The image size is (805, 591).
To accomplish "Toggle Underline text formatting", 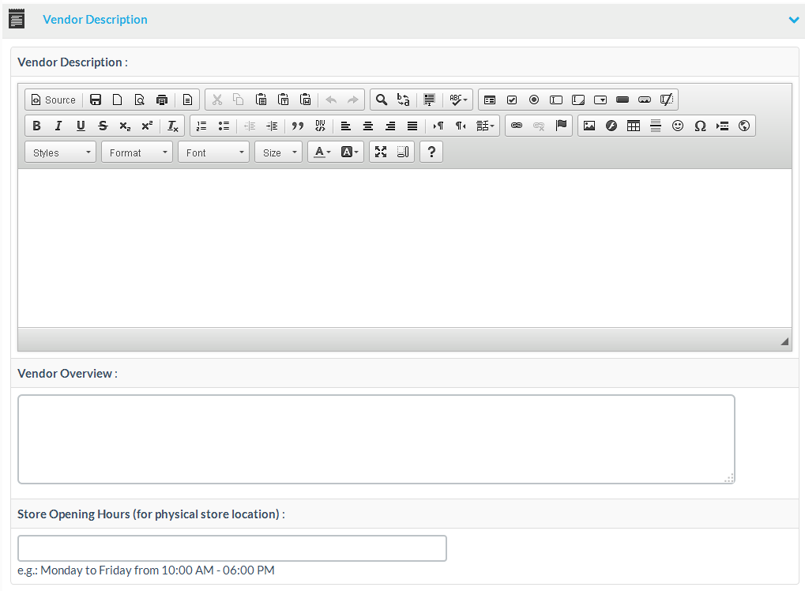I will point(81,126).
